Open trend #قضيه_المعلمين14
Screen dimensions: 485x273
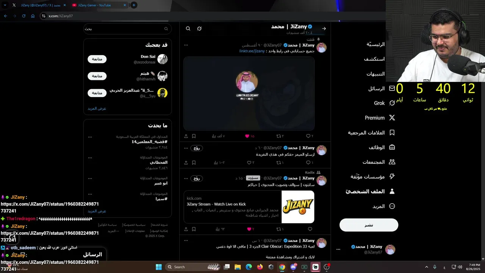[x=150, y=142]
